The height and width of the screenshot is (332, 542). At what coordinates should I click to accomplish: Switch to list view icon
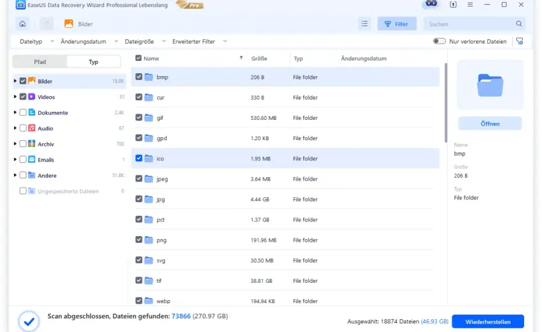point(365,24)
